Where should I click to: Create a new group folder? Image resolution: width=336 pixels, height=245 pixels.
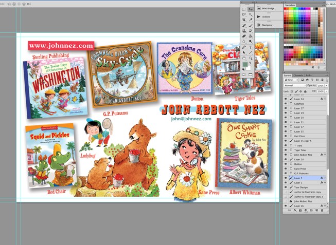point(311,211)
